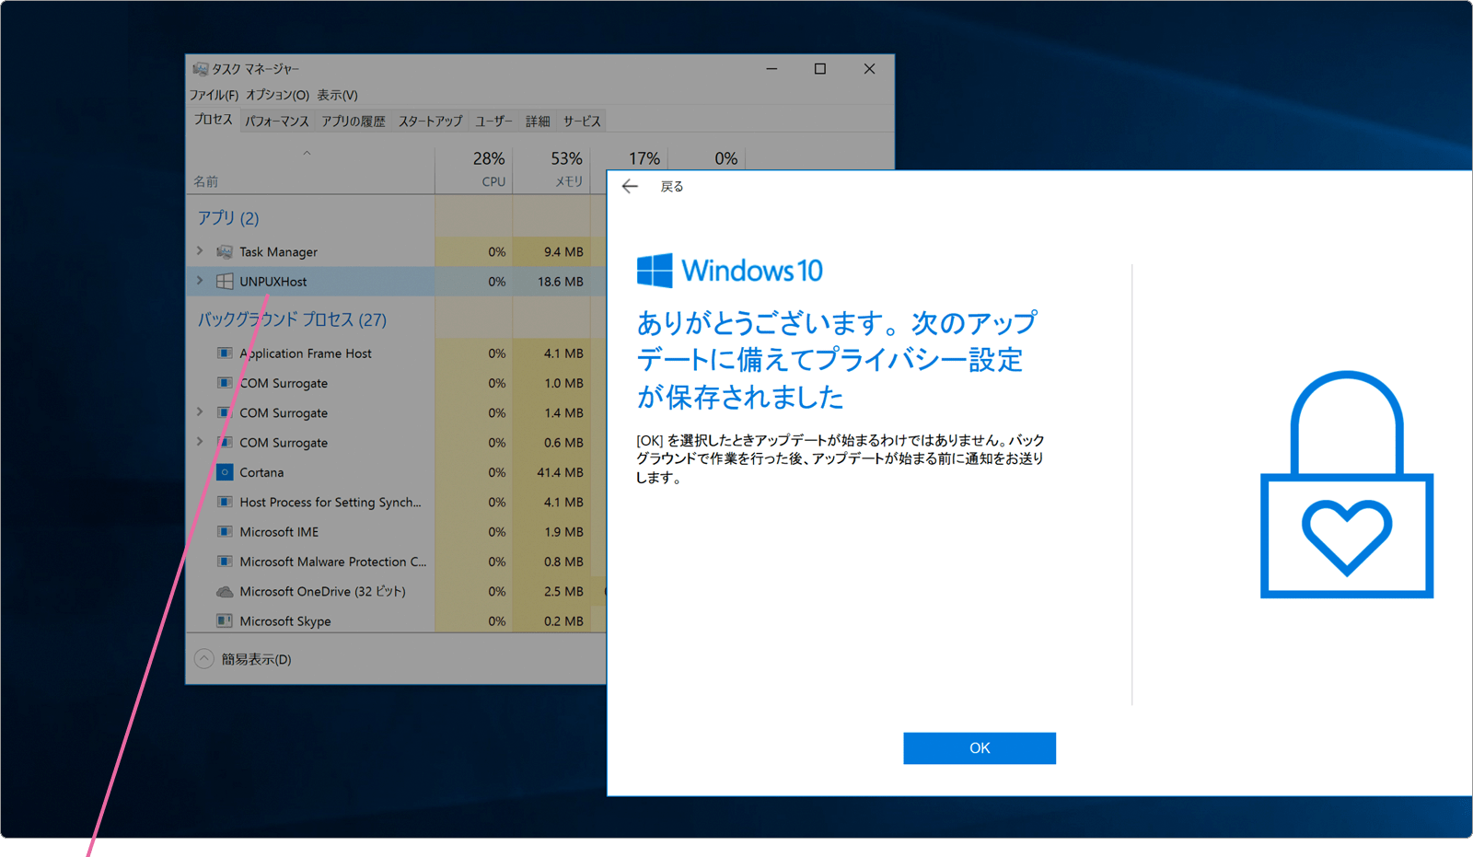Screen dimensions: 1473x857
Task: Click the Microsoft OneDrive cloud icon
Action: click(225, 591)
